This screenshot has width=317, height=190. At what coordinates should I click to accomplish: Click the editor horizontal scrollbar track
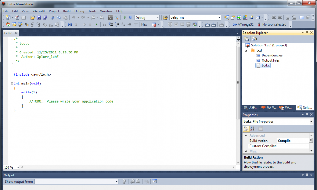[x=127, y=167]
